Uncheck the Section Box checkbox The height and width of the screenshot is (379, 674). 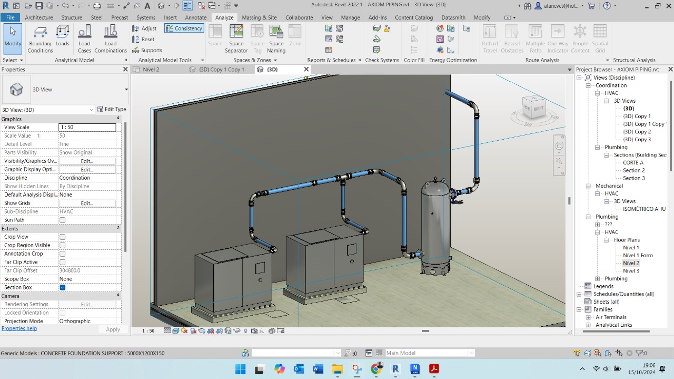point(63,287)
